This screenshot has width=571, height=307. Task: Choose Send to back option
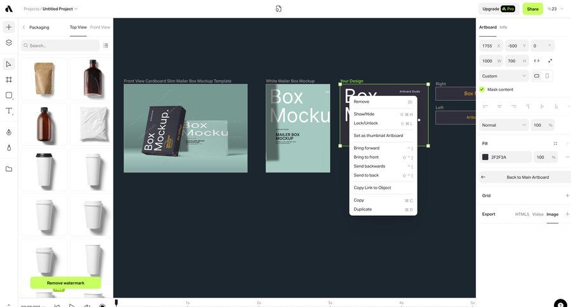[x=383, y=175]
